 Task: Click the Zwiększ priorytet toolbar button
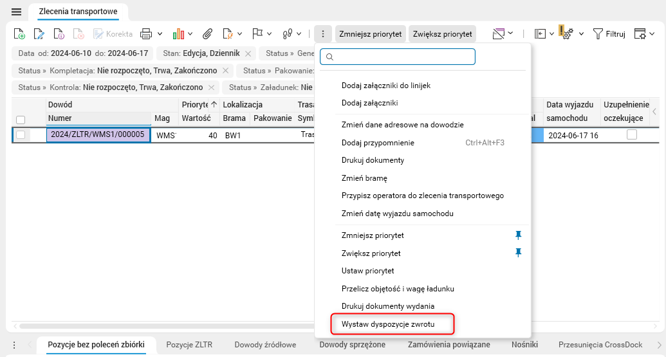[x=442, y=34]
